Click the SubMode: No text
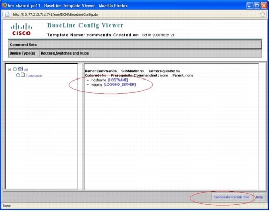This screenshot has height=211, width=270. (x=132, y=71)
